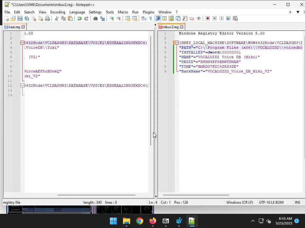Open the Plugins menu

(148, 12)
